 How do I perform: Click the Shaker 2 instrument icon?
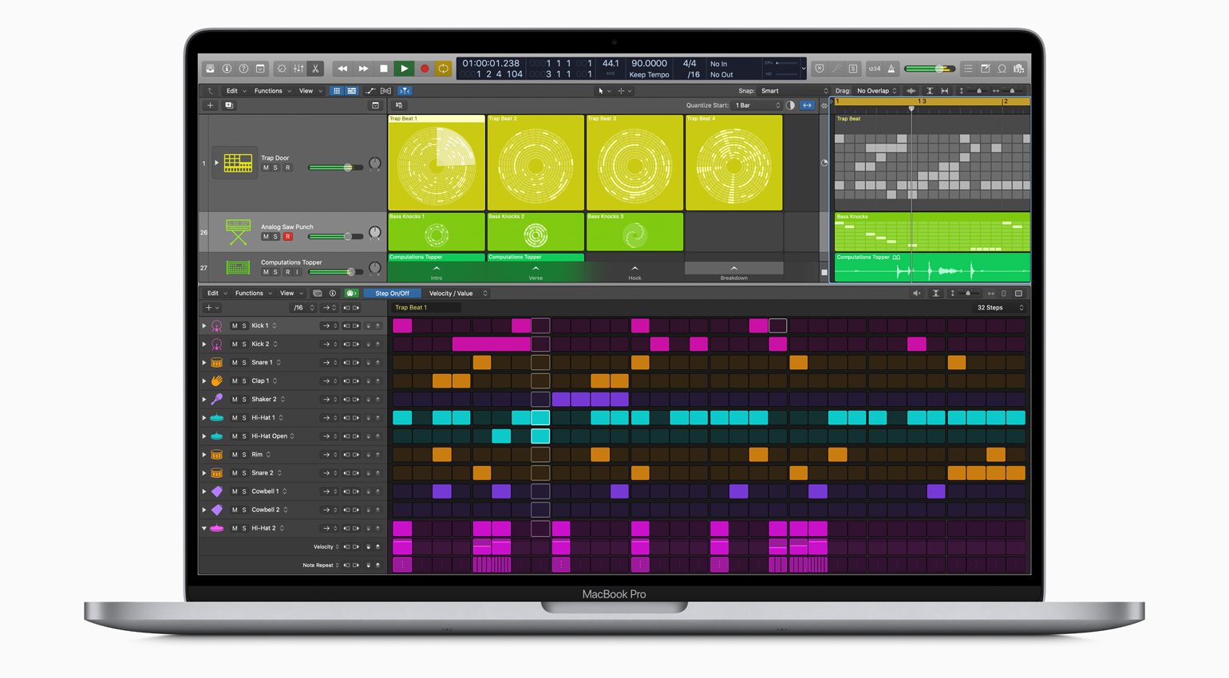[216, 400]
